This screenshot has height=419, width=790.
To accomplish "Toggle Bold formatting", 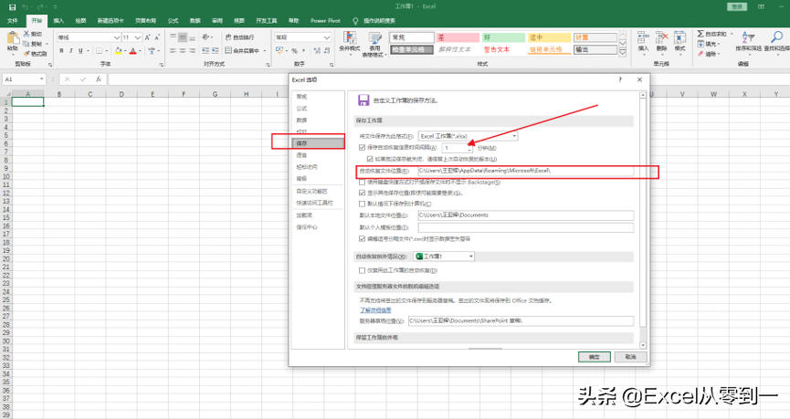I will 61,51.
